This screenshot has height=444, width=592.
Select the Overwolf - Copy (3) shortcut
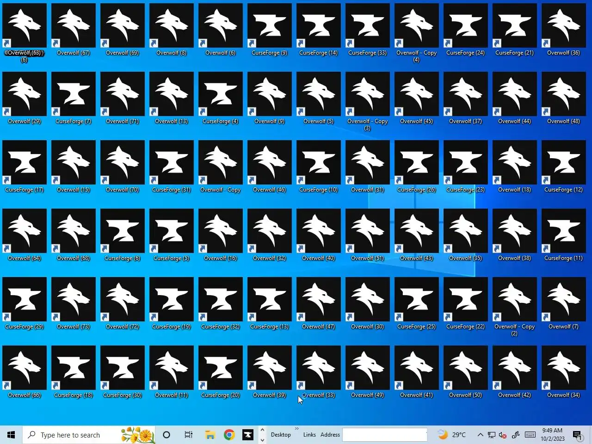click(368, 102)
